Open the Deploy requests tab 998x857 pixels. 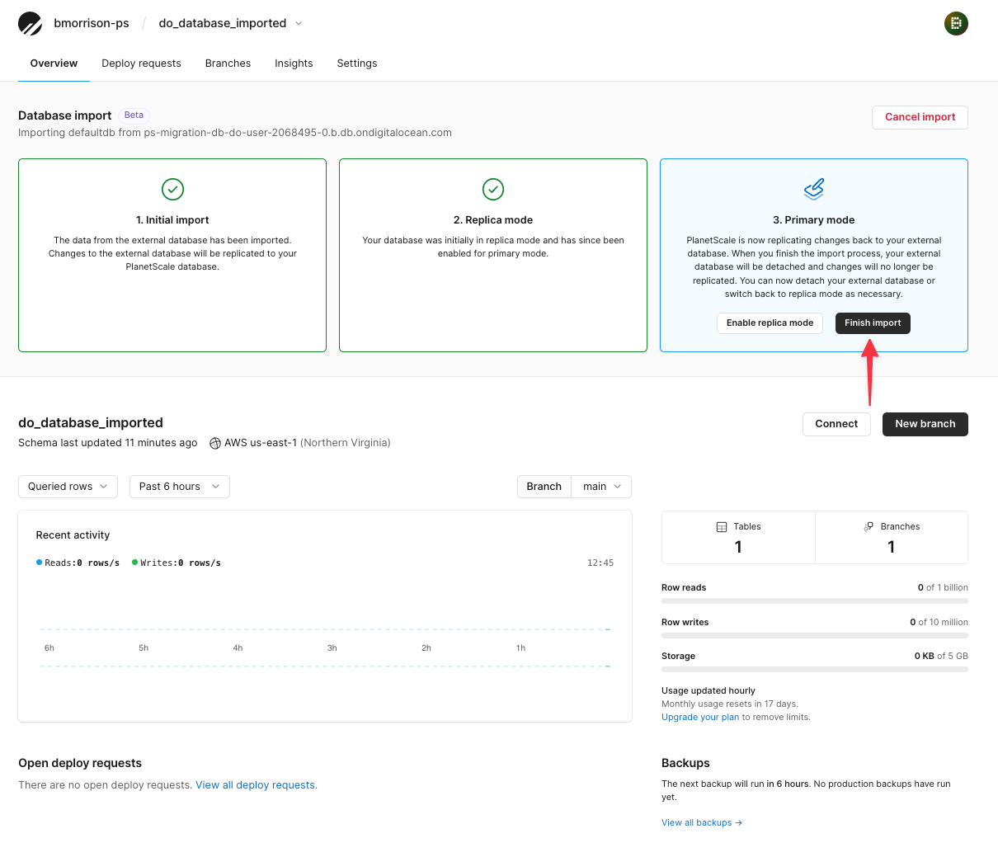pos(141,64)
